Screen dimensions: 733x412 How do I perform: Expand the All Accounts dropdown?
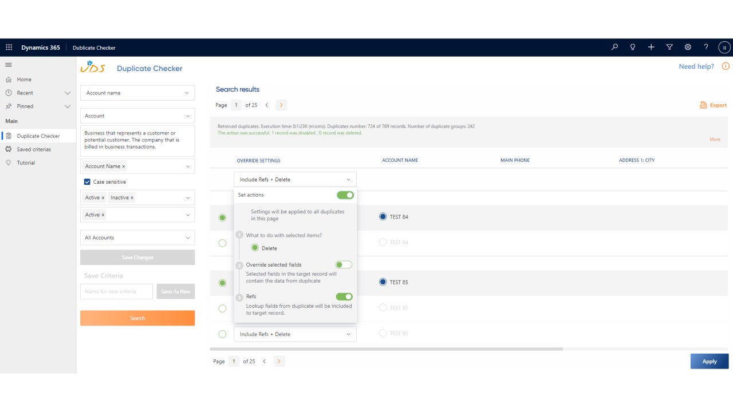(x=137, y=237)
